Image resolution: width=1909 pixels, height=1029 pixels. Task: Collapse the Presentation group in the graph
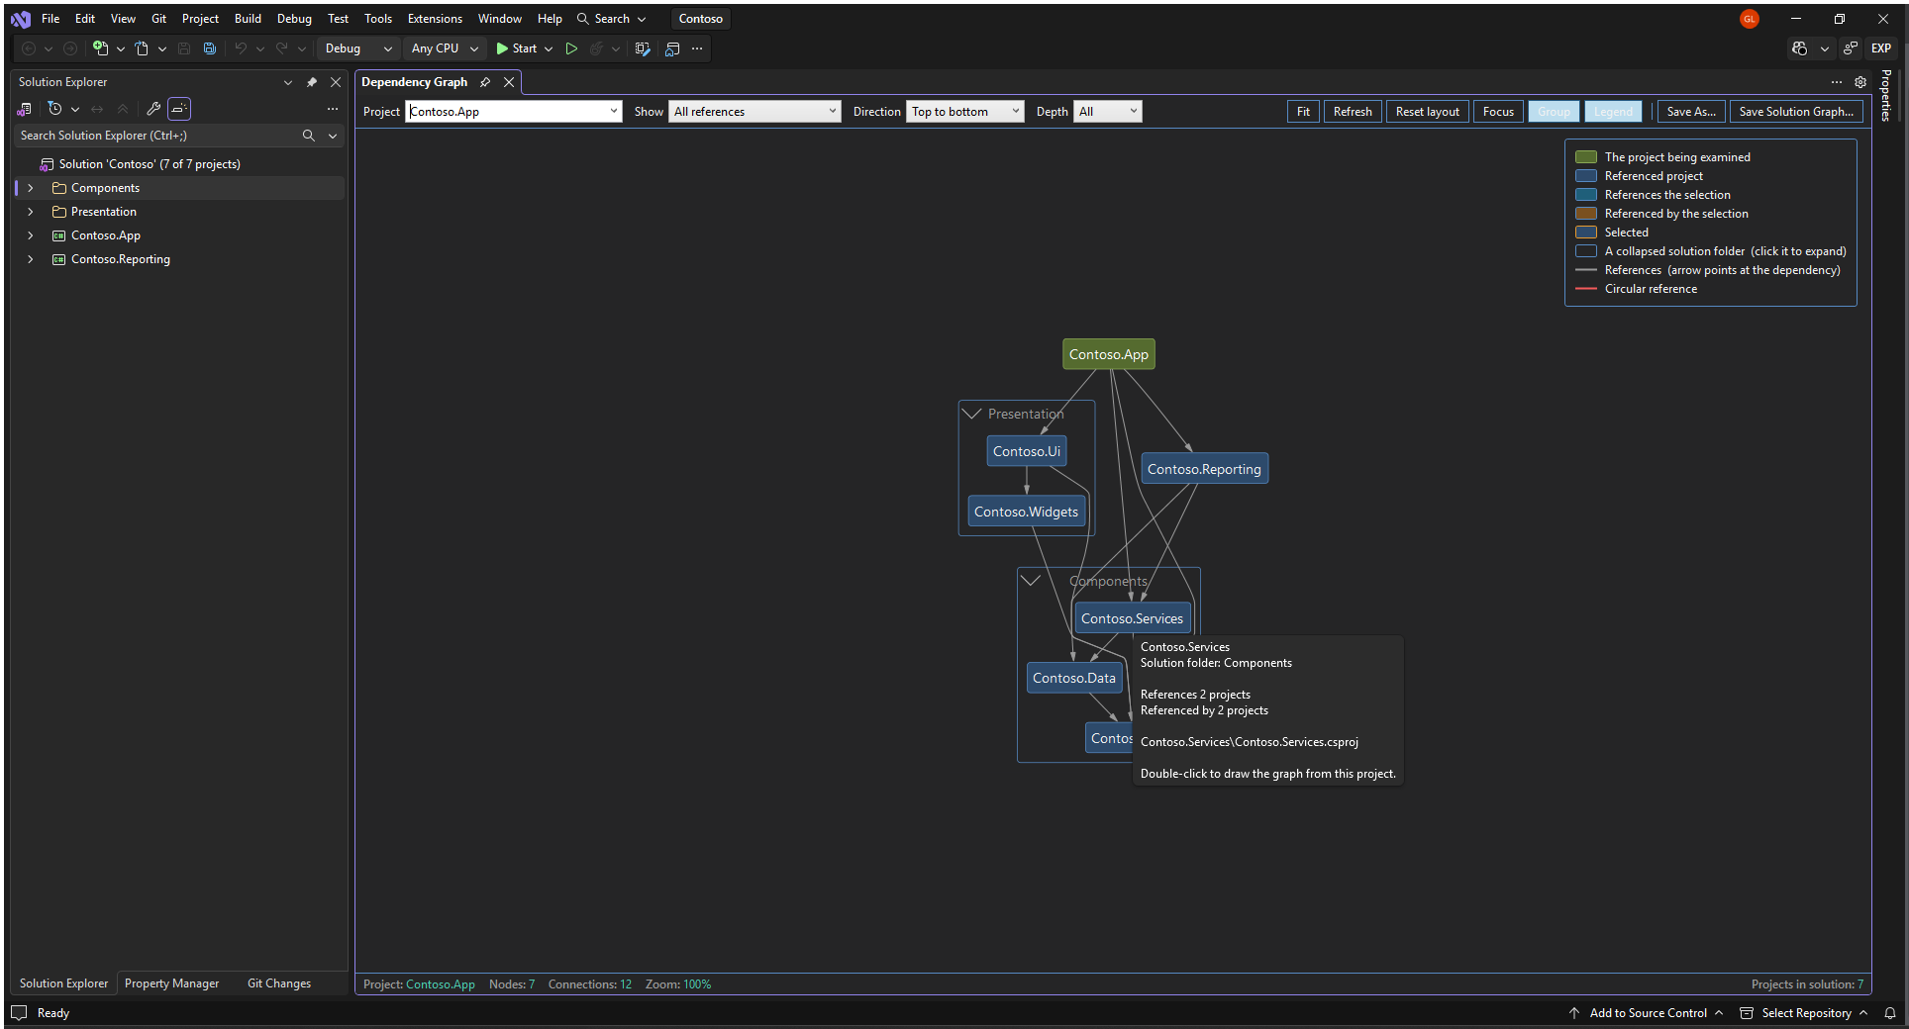(x=972, y=414)
